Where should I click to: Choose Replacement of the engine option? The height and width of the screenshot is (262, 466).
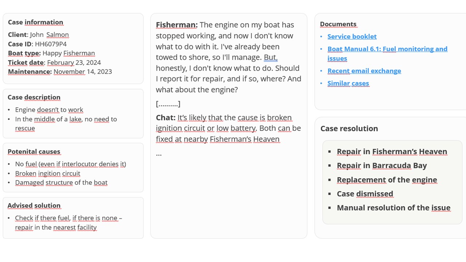[x=387, y=180]
